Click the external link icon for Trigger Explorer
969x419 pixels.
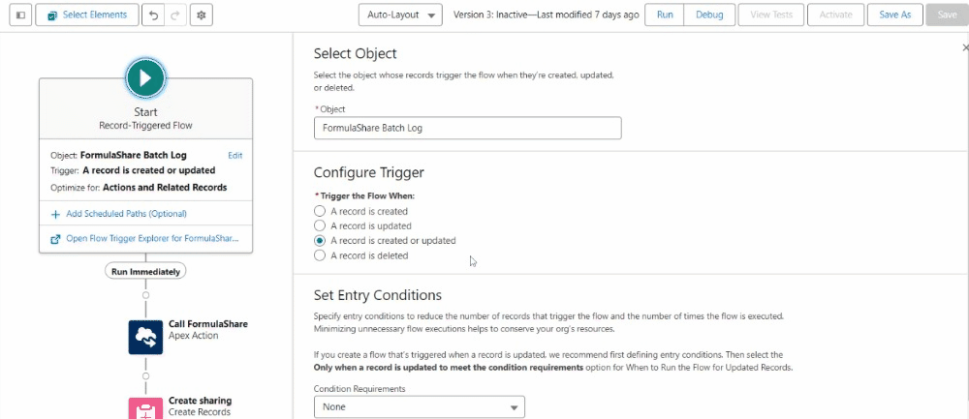55,239
